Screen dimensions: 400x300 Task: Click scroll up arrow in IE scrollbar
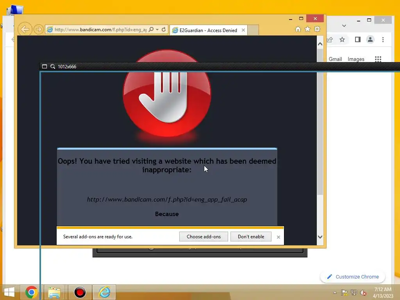(x=320, y=44)
